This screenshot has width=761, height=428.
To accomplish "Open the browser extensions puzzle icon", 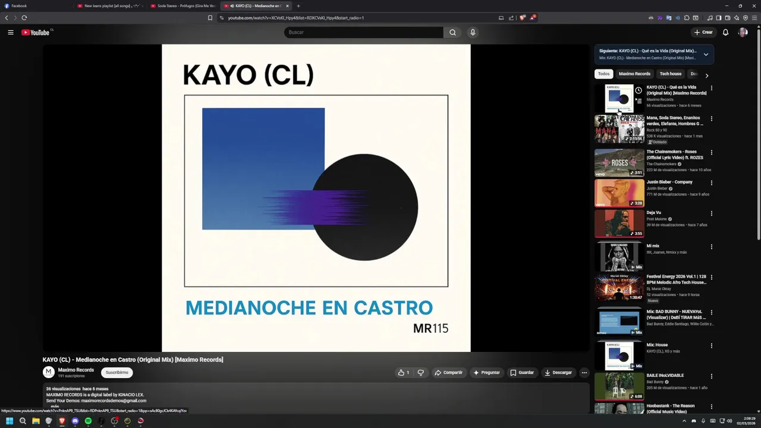I will tap(687, 18).
